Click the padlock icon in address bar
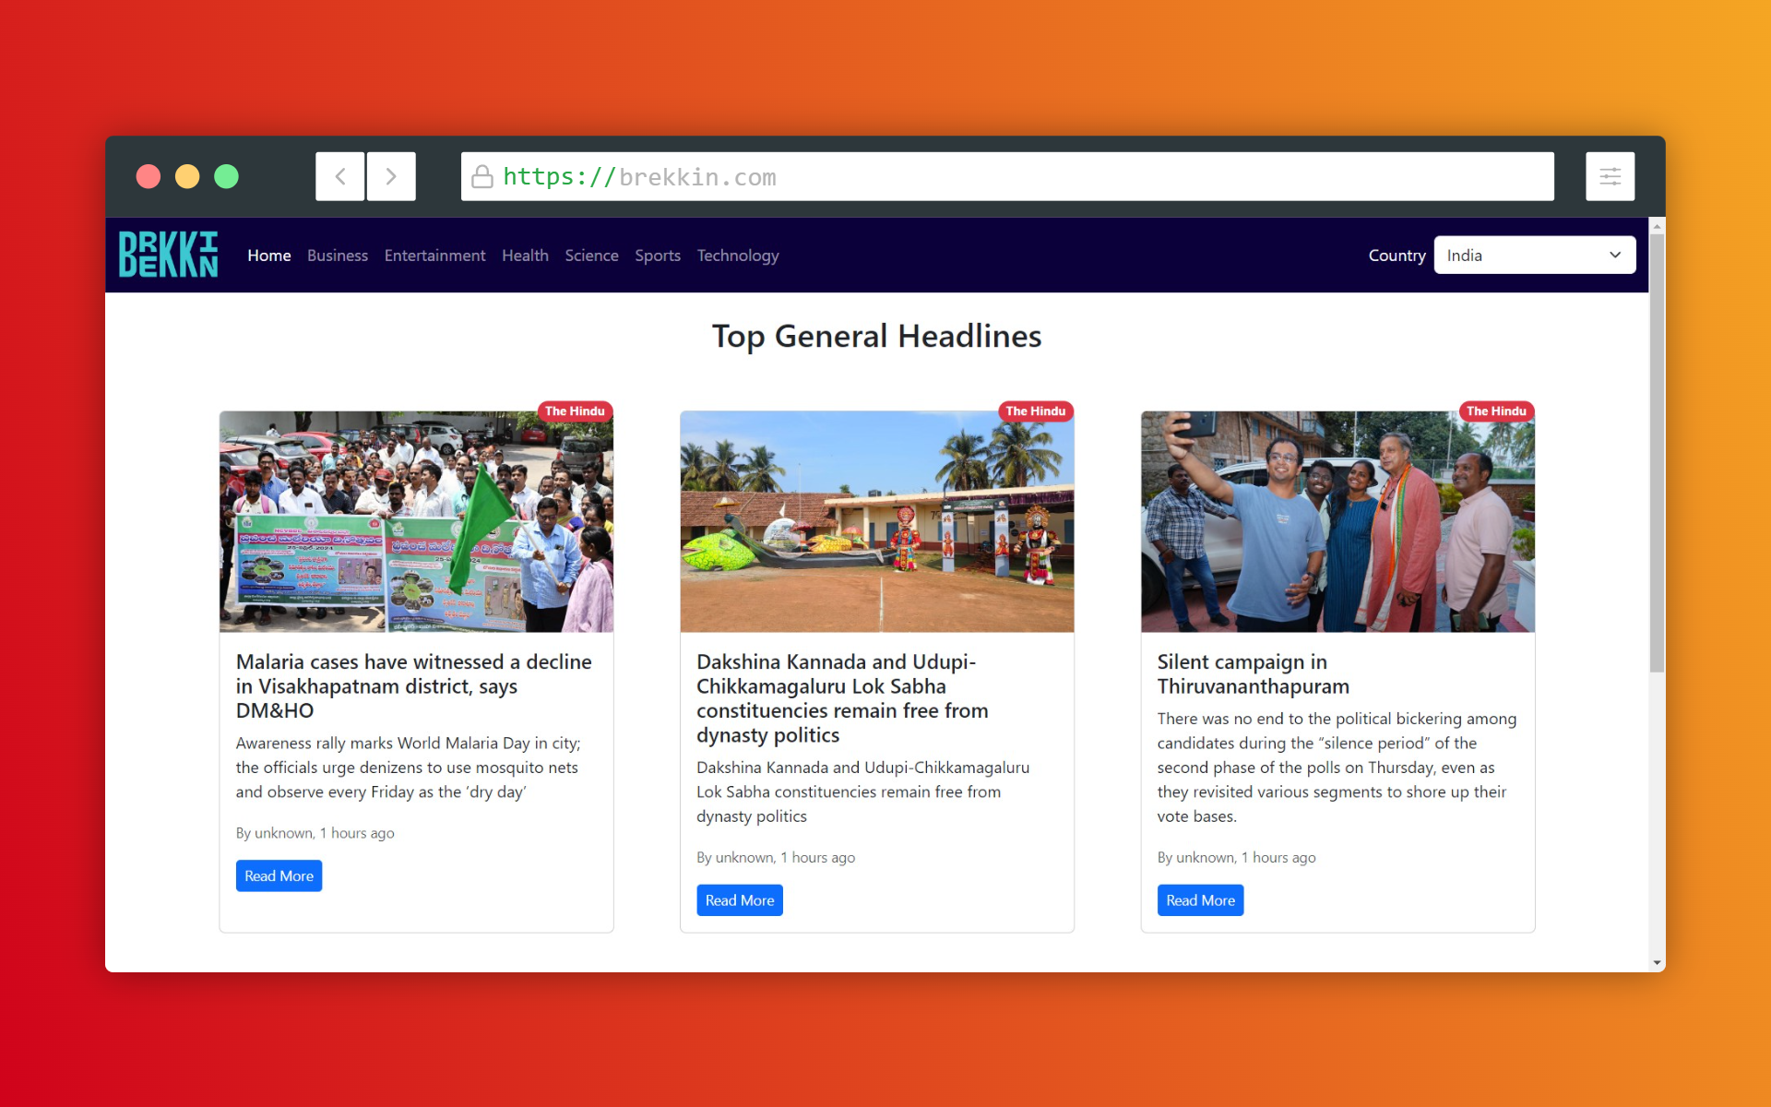Image resolution: width=1771 pixels, height=1107 pixels. pyautogui.click(x=481, y=177)
